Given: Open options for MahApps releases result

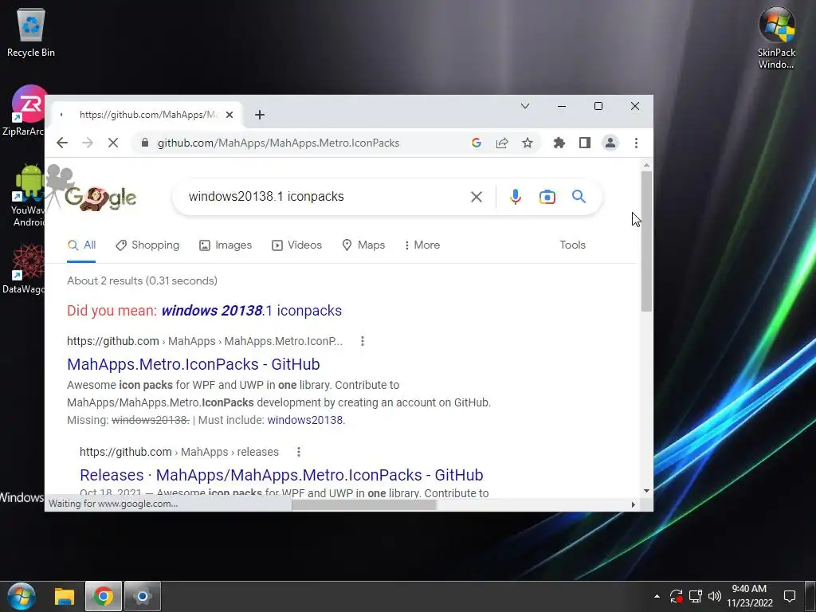Looking at the screenshot, I should [298, 452].
